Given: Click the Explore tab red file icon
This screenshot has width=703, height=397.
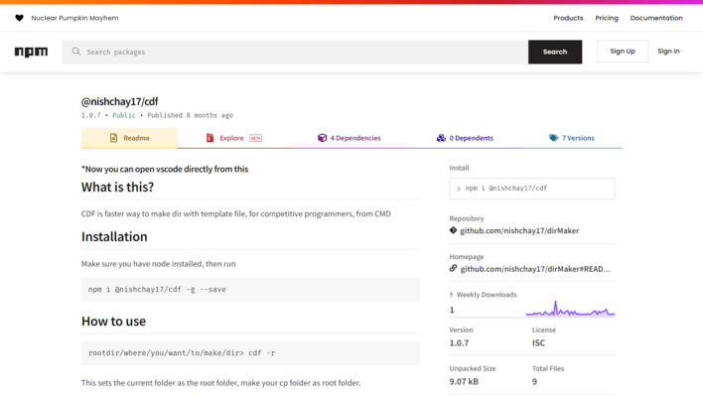Looking at the screenshot, I should 210,138.
